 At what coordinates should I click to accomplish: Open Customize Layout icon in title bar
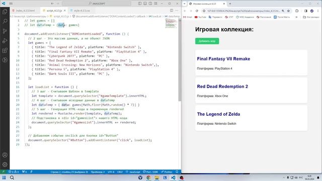[x=155, y=4]
